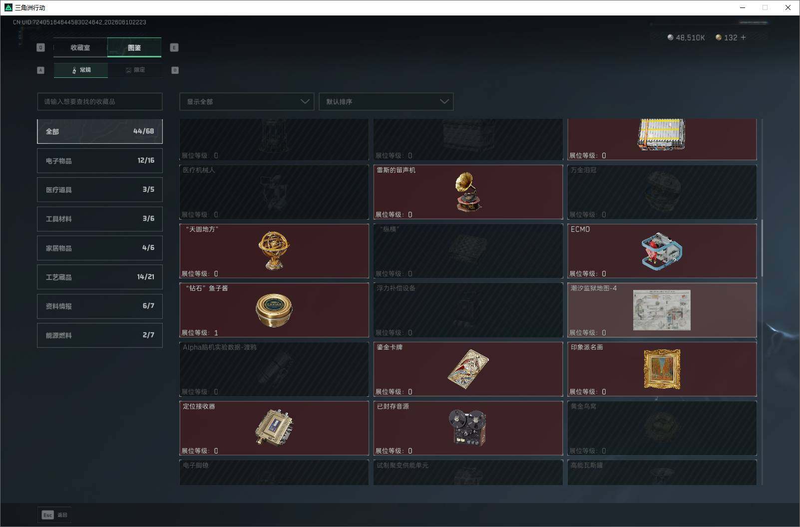
Task: Open the ECMO machine item icon
Action: point(661,251)
